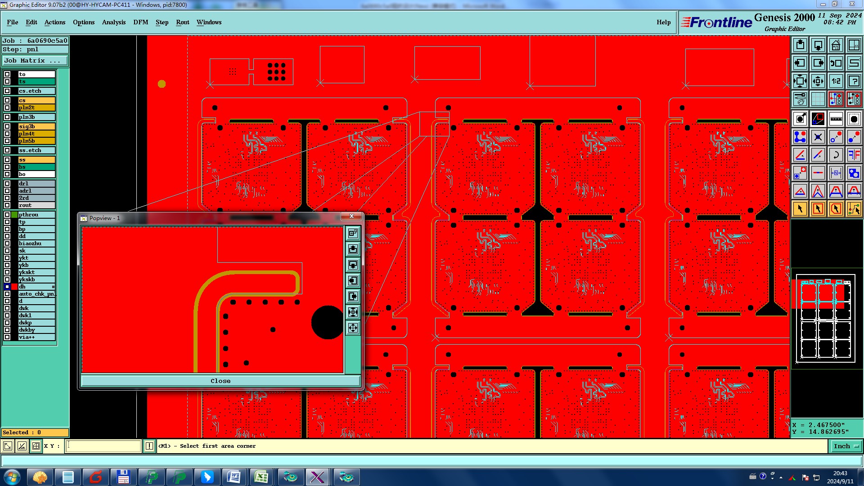Viewport: 864px width, 486px height.
Task: Click the mirror feature icon
Action: click(854, 155)
